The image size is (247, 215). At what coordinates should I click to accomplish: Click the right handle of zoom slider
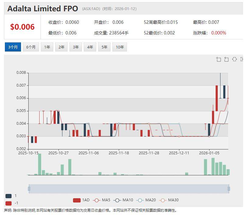[x=229, y=189]
